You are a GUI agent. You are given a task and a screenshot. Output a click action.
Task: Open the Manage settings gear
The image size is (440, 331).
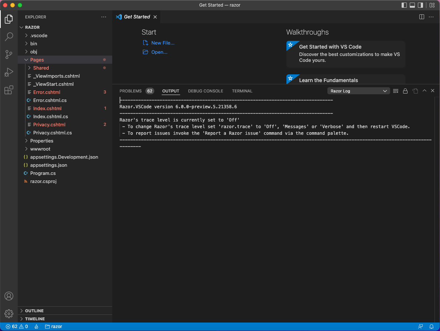pos(9,313)
